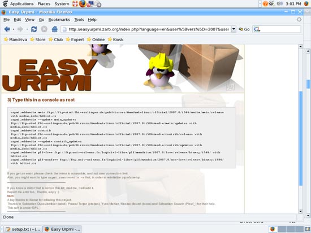Click the grey Forward arrow
The width and height of the screenshot is (311, 233).
tap(20, 29)
